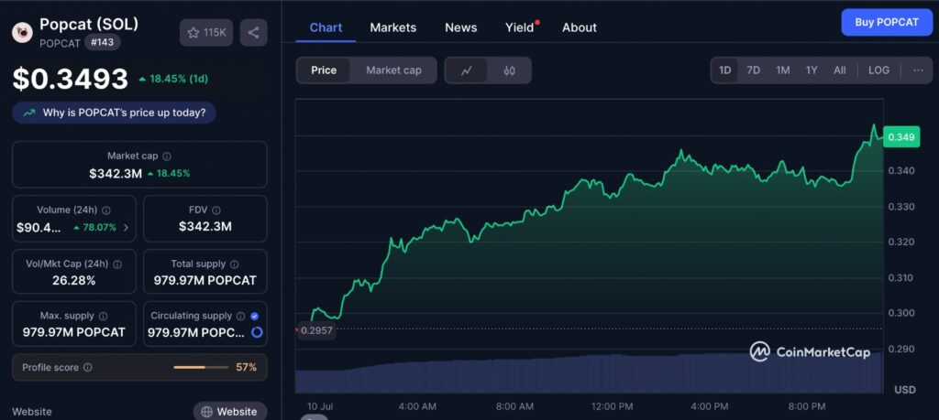Click the #143 rank badge
This screenshot has height=420, width=939.
[x=103, y=42]
